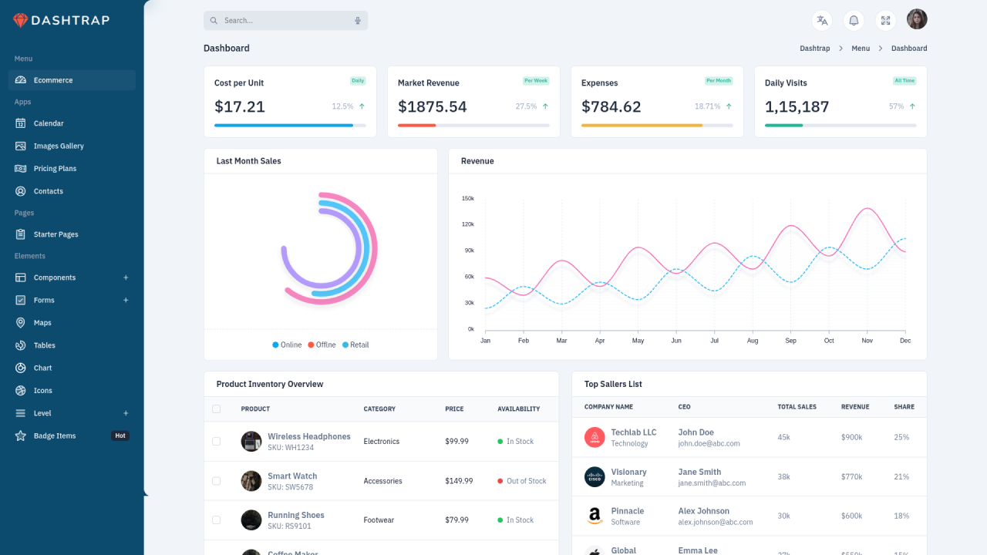Open the notifications bell icon

854,20
